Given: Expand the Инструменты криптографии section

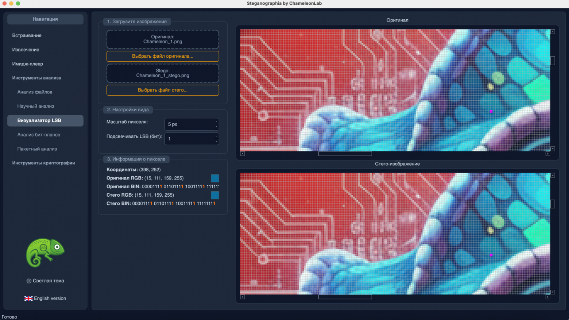Looking at the screenshot, I should tap(44, 163).
